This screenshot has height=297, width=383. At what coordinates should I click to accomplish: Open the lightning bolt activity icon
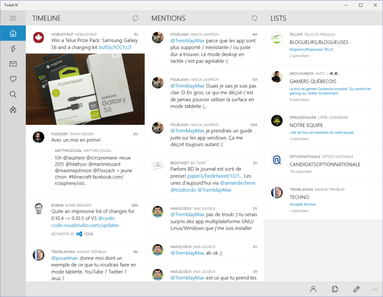pos(13,48)
